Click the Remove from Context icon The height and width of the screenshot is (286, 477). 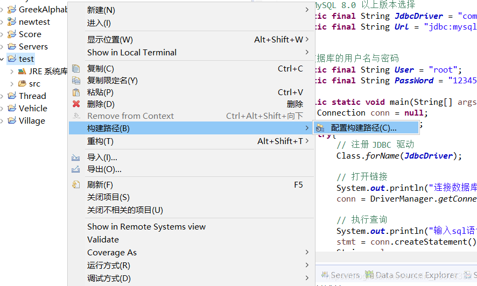[x=76, y=116]
